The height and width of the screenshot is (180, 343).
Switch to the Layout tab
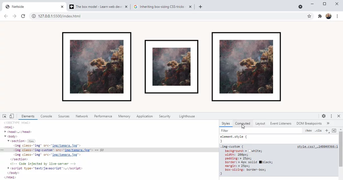coord(260,123)
